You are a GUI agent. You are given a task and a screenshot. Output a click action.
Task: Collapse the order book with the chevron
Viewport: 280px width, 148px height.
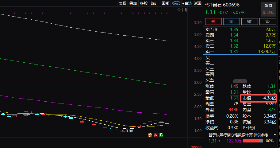pos(240,81)
